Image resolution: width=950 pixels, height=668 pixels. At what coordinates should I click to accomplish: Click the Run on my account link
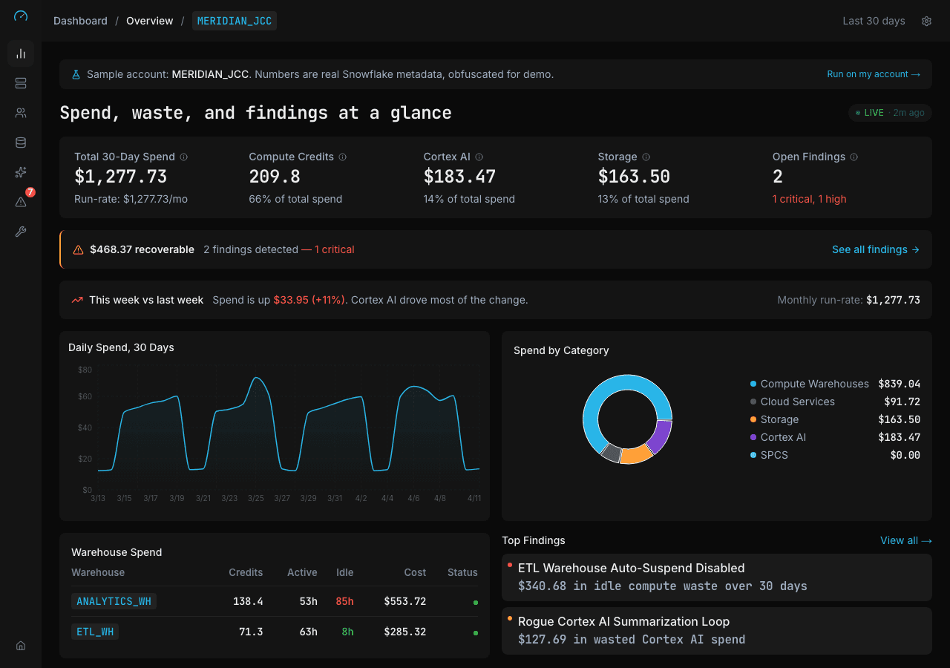pyautogui.click(x=874, y=73)
